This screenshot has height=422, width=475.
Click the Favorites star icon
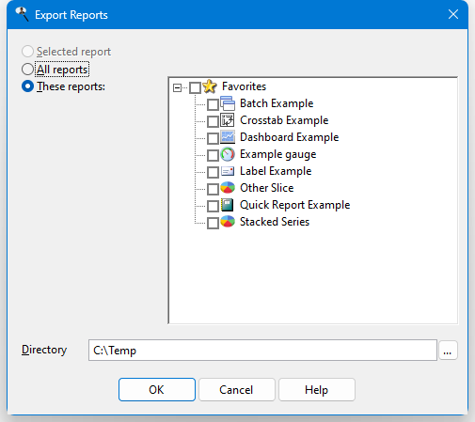coord(210,86)
